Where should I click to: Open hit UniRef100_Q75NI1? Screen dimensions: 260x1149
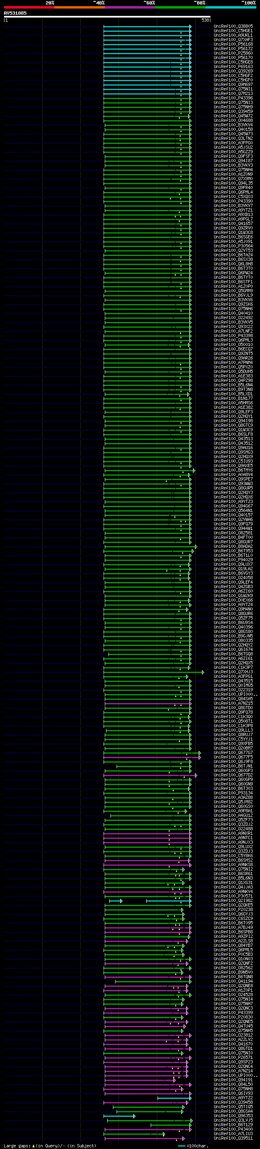(233, 89)
